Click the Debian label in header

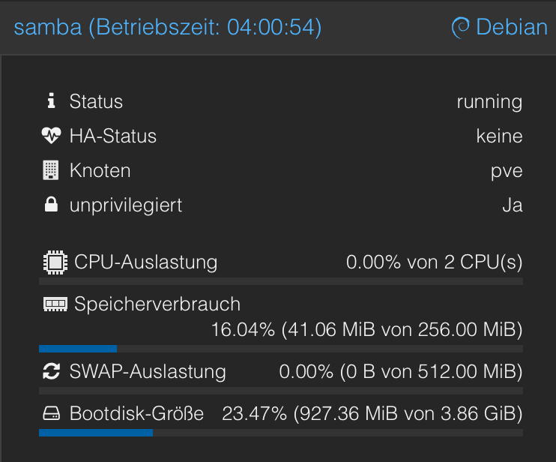click(x=512, y=27)
